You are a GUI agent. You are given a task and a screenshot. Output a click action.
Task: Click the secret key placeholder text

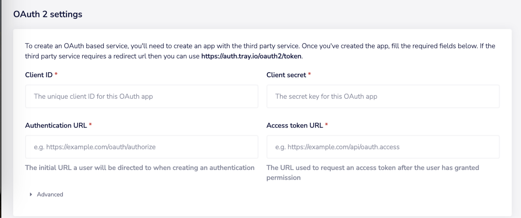325,96
